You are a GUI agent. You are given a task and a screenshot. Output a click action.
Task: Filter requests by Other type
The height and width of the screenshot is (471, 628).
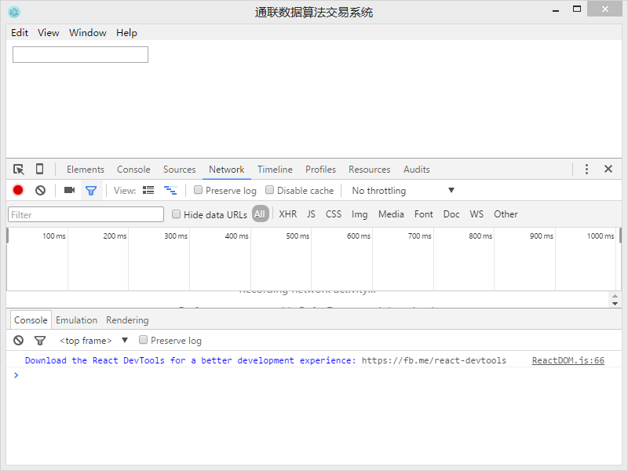click(506, 214)
